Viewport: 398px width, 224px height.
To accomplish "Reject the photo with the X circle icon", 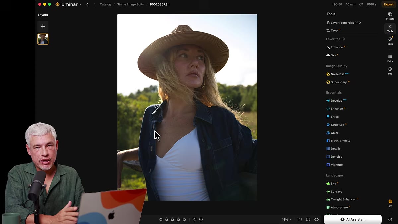I will click(x=201, y=219).
